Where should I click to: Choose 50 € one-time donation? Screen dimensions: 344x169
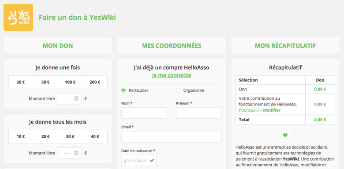[45, 83]
